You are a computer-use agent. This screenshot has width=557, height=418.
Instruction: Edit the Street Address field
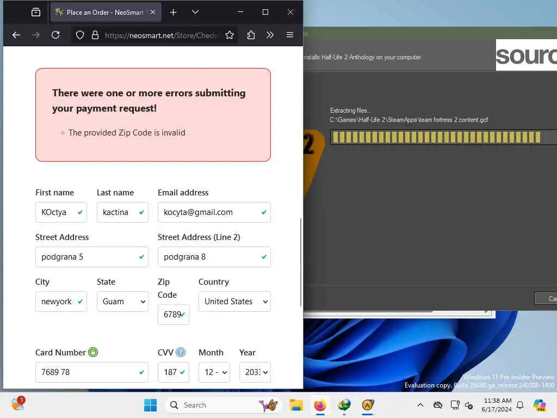click(91, 257)
